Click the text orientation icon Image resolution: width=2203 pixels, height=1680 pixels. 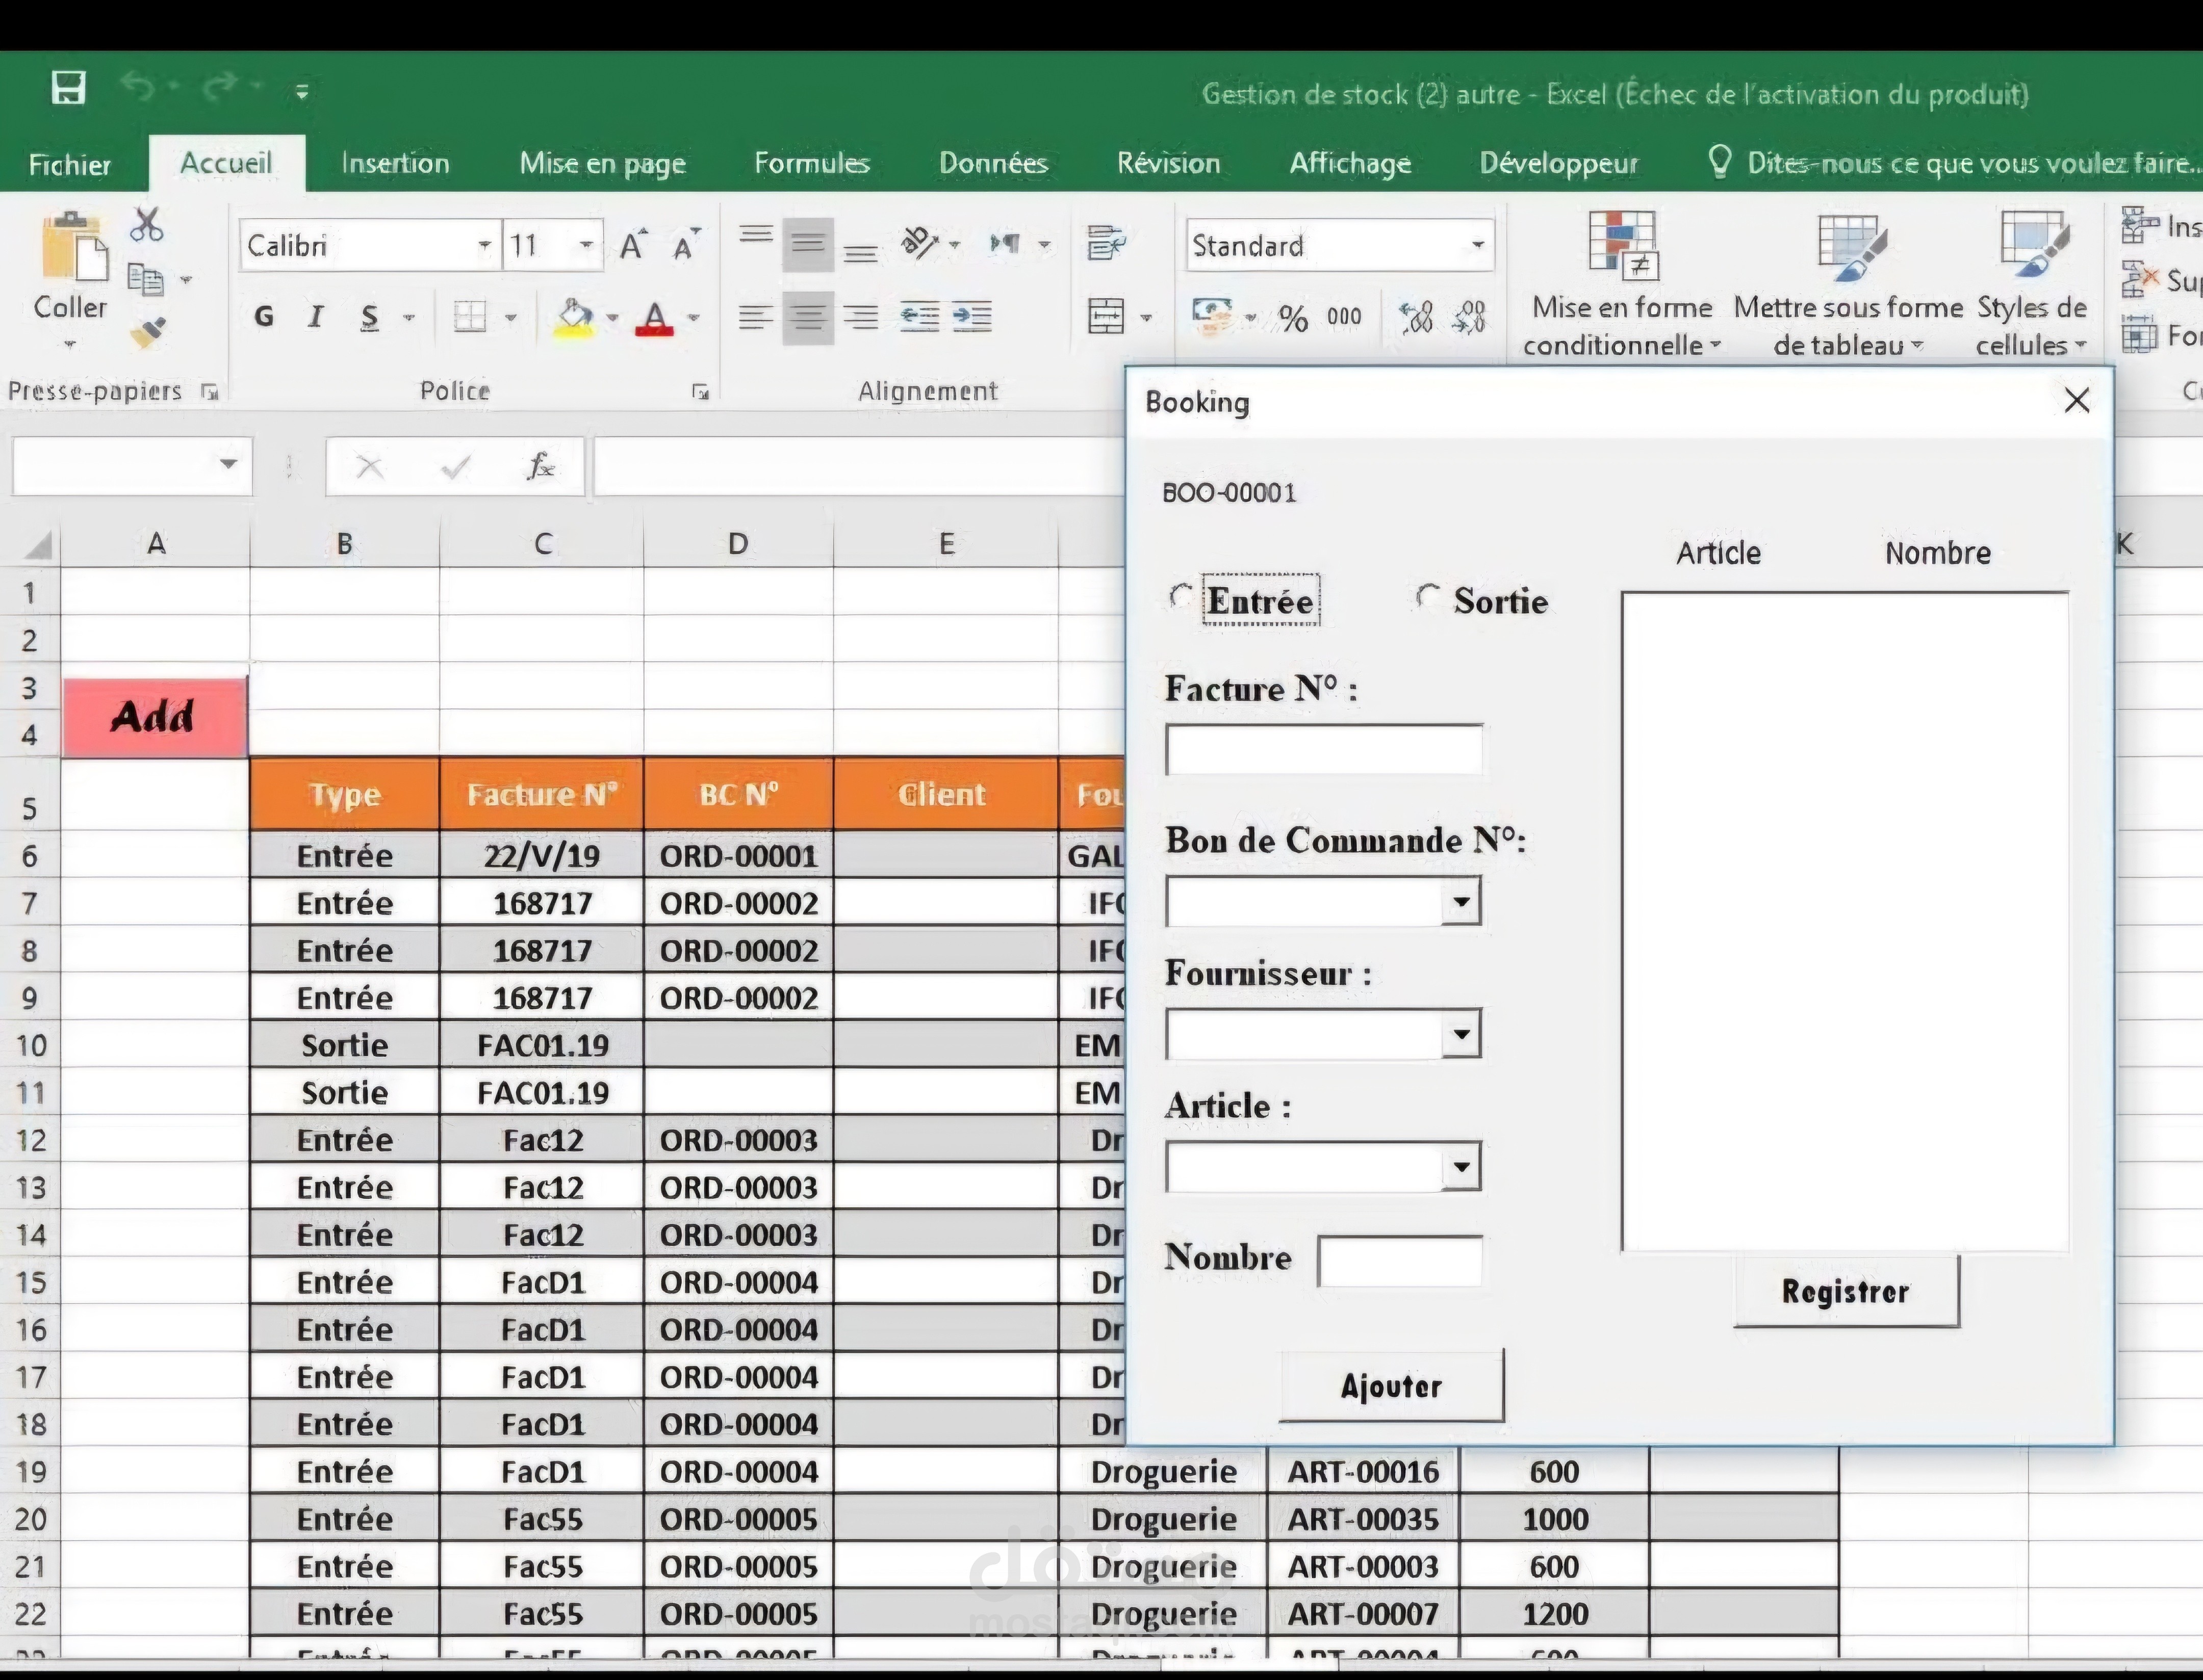click(x=919, y=243)
